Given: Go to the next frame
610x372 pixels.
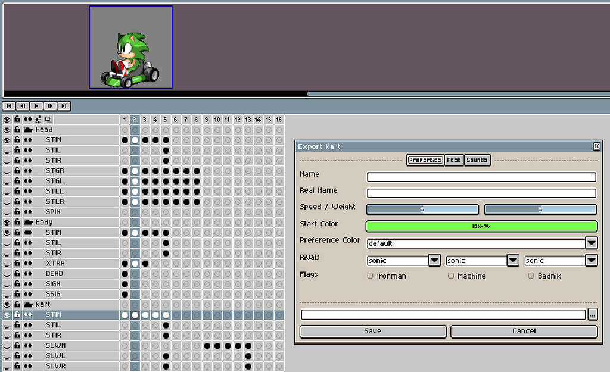Looking at the screenshot, I should pos(50,106).
